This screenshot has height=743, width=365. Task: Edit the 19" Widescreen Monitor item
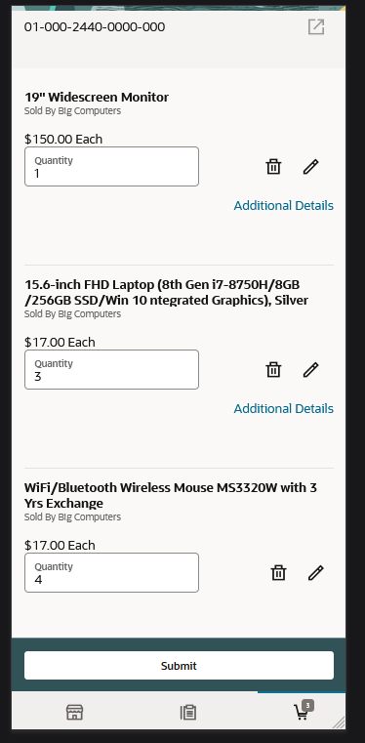pyautogui.click(x=310, y=167)
